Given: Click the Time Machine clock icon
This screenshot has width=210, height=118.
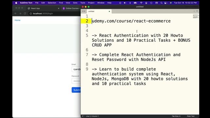Looking at the screenshot, I should pyautogui.click(x=151, y=3).
